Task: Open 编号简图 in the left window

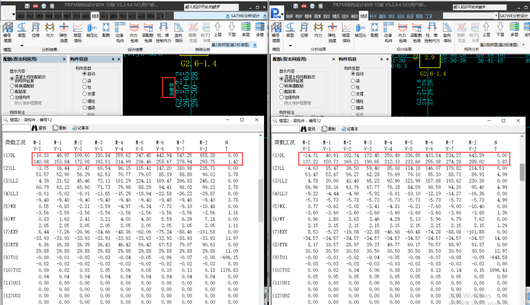Action: click(7, 32)
